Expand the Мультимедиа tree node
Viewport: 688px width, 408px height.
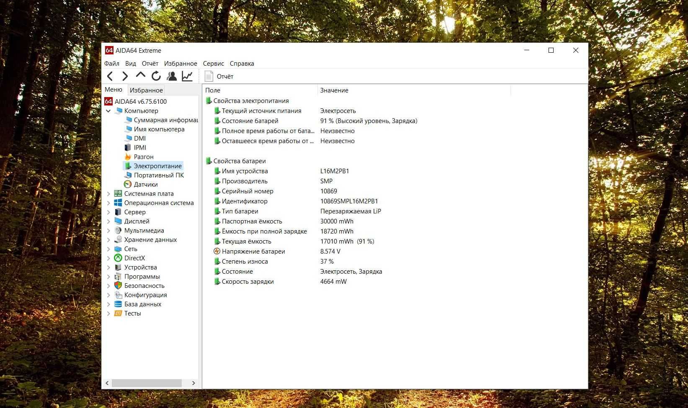click(108, 231)
